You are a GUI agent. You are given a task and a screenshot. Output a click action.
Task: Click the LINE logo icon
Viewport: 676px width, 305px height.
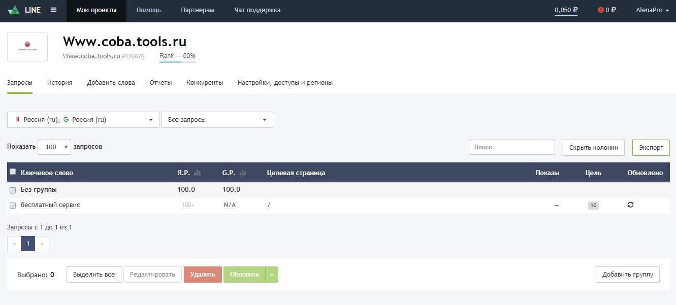[x=14, y=10]
